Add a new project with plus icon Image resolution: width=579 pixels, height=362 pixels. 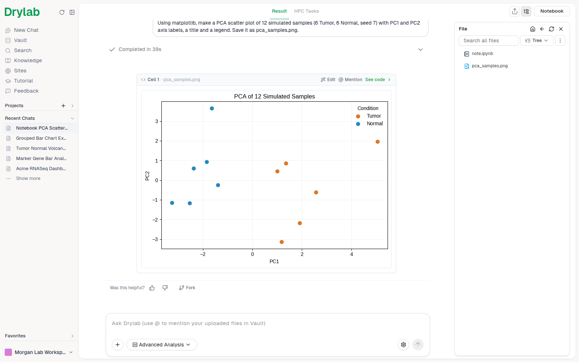click(x=63, y=106)
